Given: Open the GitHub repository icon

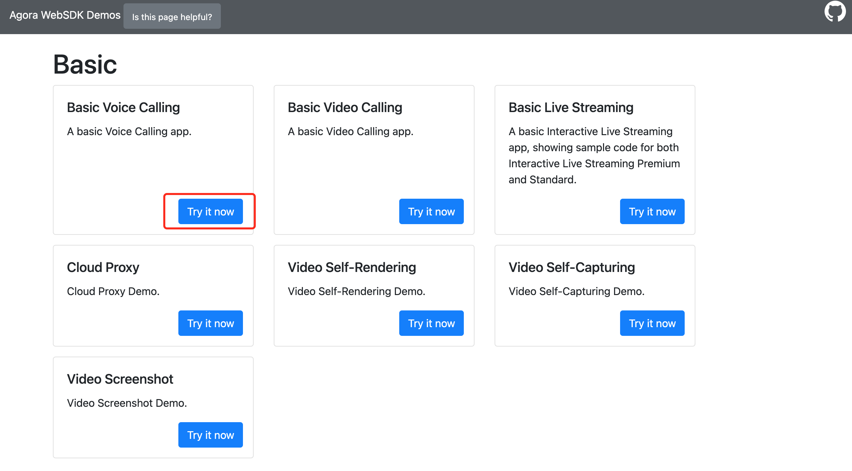Looking at the screenshot, I should (x=835, y=11).
